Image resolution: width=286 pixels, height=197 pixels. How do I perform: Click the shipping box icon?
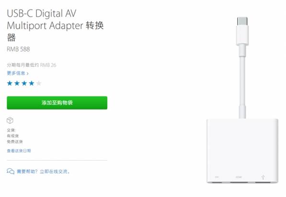[10, 120]
